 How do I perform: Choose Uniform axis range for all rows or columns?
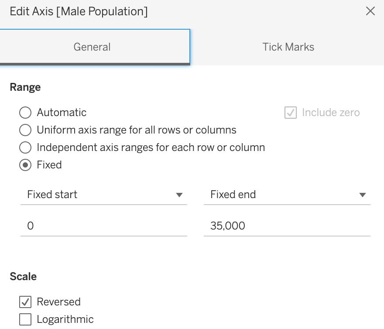[x=26, y=130]
